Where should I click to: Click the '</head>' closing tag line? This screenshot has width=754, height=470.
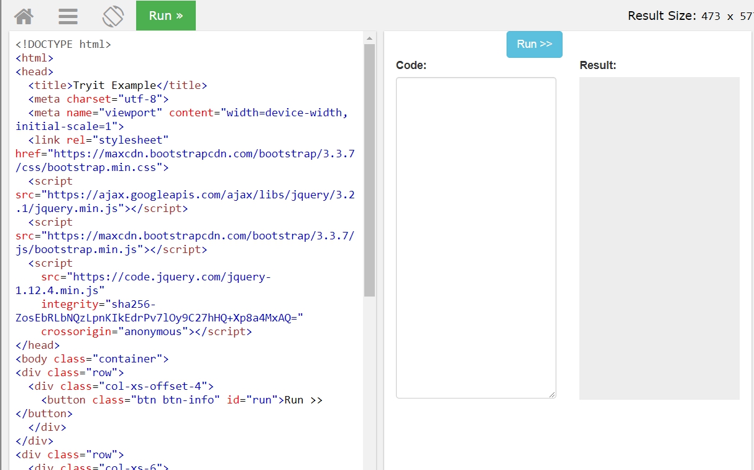[x=38, y=346]
